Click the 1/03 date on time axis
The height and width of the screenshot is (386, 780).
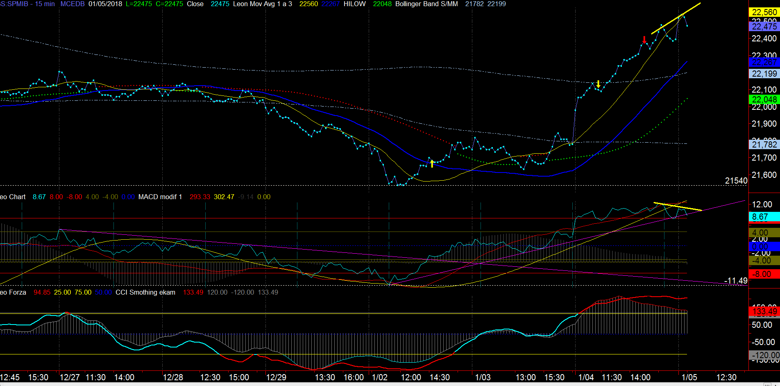pyautogui.click(x=483, y=377)
